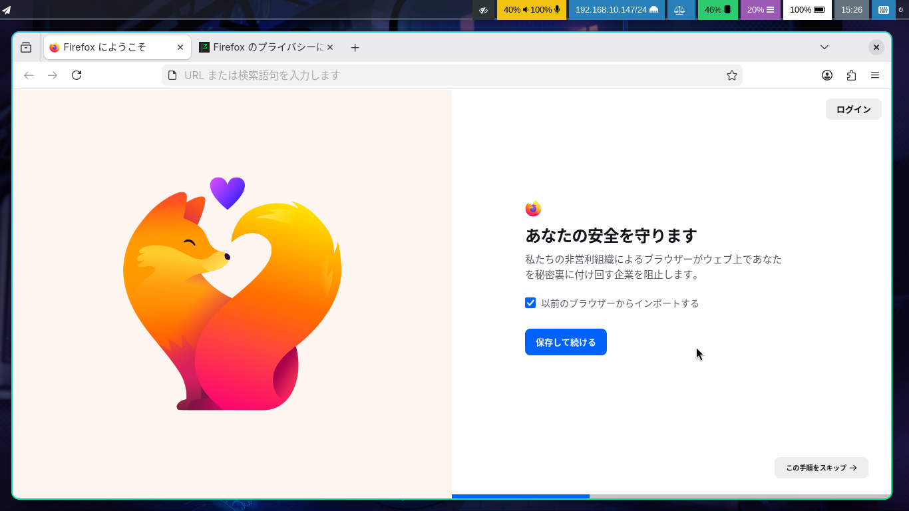The width and height of the screenshot is (909, 511).
Task: Click the power icon in the system bar
Action: coord(901,10)
